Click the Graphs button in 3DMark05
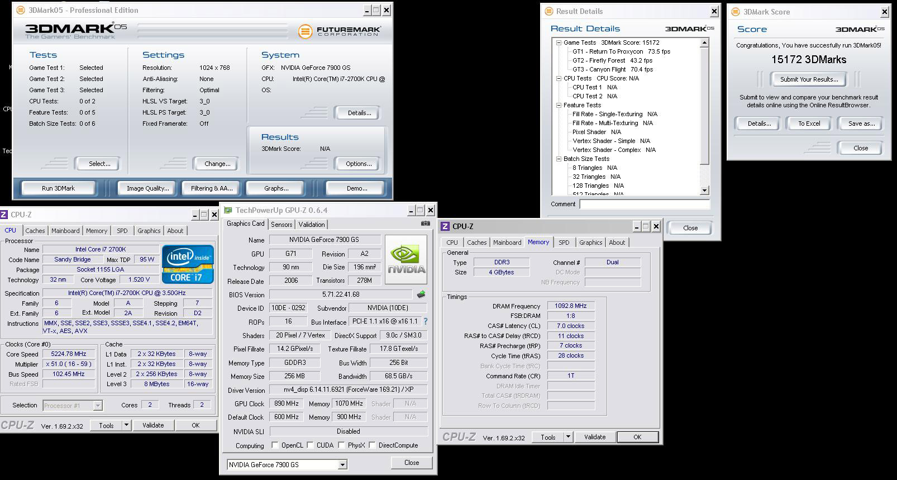897x480 pixels. (276, 188)
